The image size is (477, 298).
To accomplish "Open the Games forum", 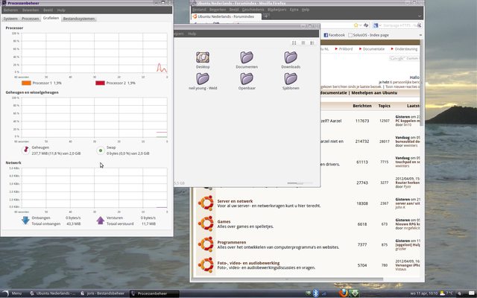I will click(224, 222).
